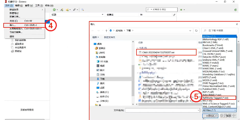This screenshot has width=240, height=120.
Task: Click the magic wand Add by Identifier icon
Action: click(x=62, y=10)
